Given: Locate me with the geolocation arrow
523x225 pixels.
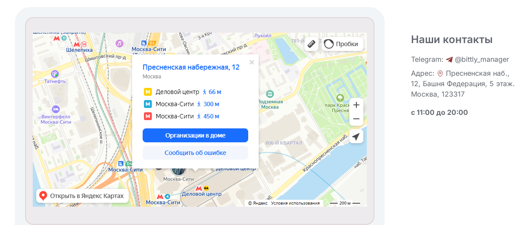Looking at the screenshot, I should 356,137.
